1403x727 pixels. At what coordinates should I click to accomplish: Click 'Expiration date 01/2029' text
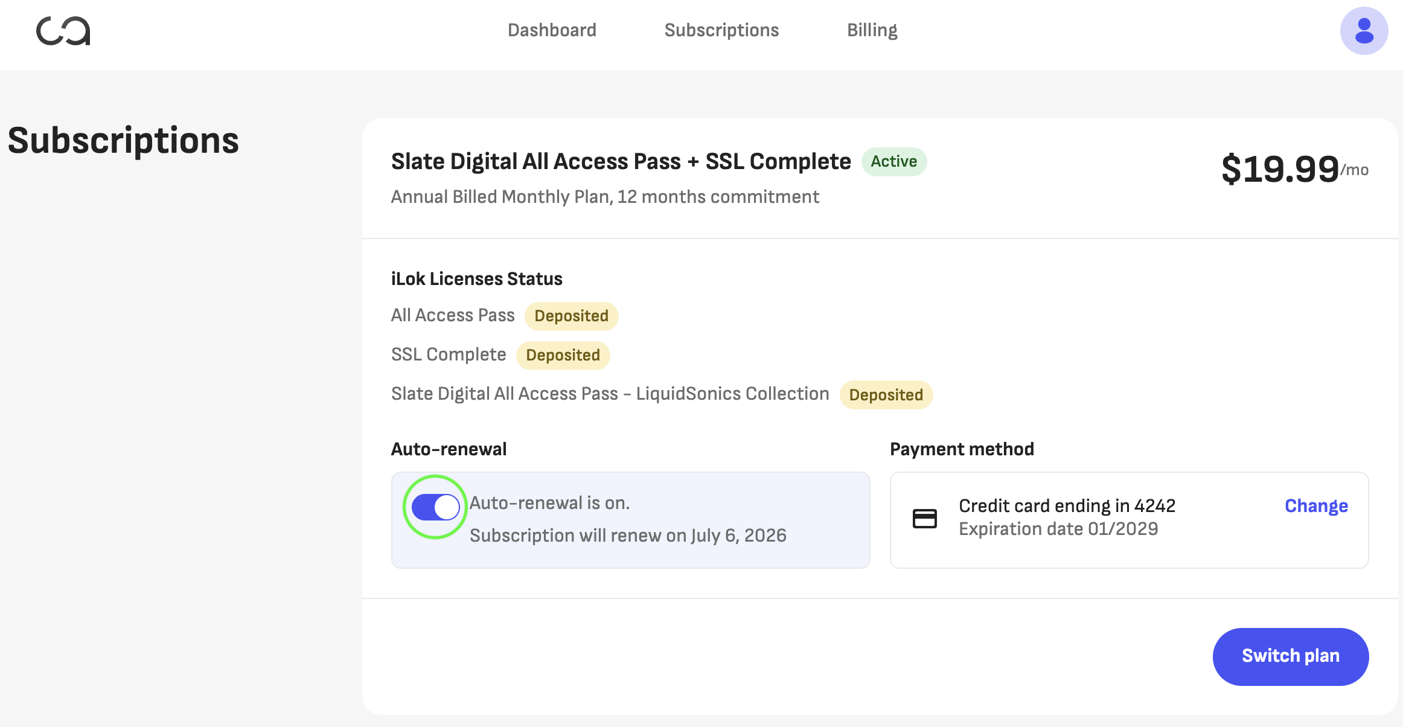1058,529
